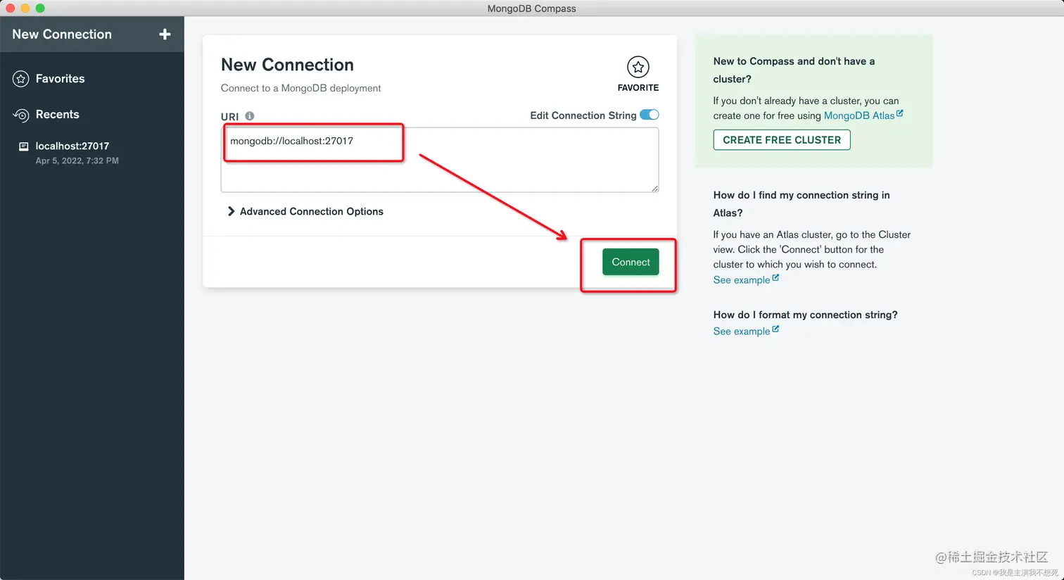Screen dimensions: 1064x580
Task: Click CREATE FREE CLUSTER button
Action: coord(782,139)
